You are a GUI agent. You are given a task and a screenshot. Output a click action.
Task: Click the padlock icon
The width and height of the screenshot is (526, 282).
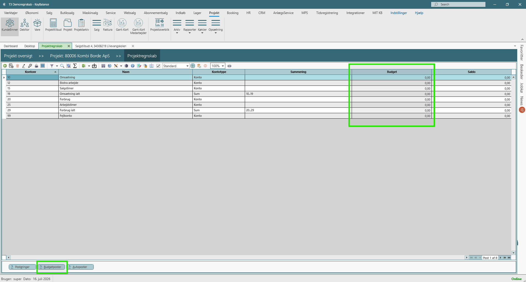(x=36, y=66)
